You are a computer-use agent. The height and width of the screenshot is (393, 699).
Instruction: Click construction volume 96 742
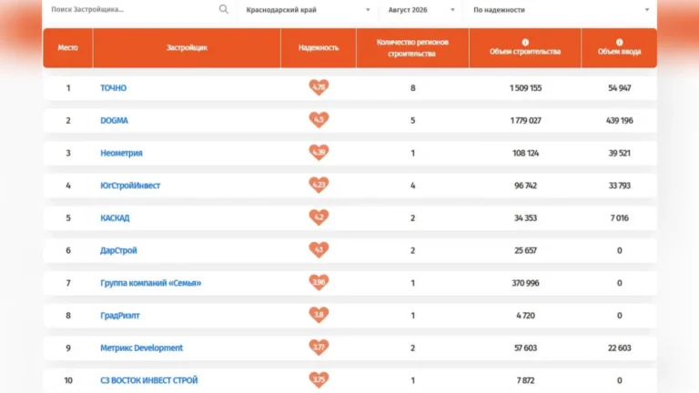525,186
